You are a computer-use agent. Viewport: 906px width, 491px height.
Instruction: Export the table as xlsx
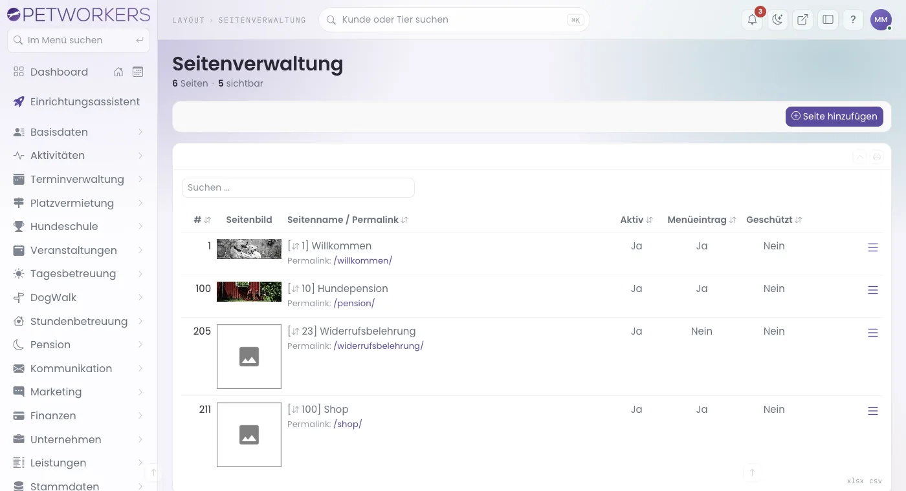point(856,481)
